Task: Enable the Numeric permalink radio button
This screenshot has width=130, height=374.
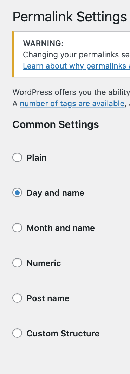Action: coord(17,263)
